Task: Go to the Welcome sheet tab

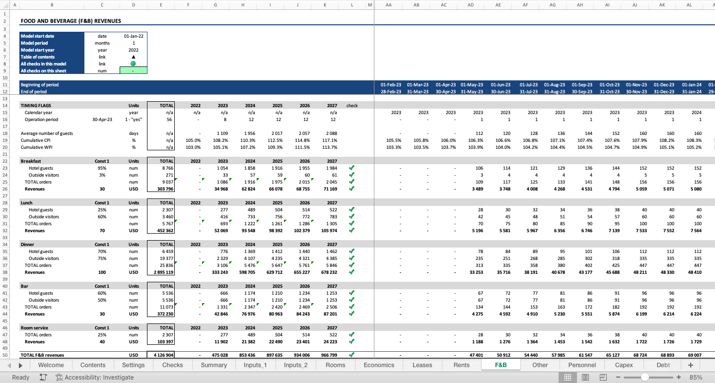Action: click(51, 365)
